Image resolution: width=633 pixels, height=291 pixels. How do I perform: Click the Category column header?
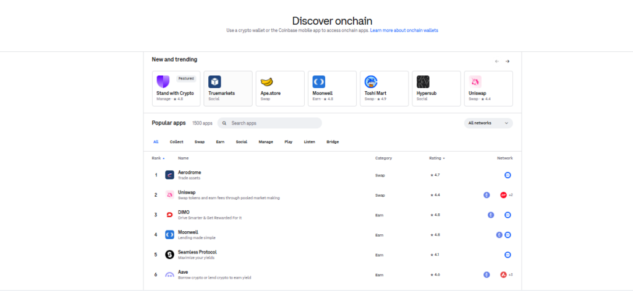pyautogui.click(x=383, y=158)
